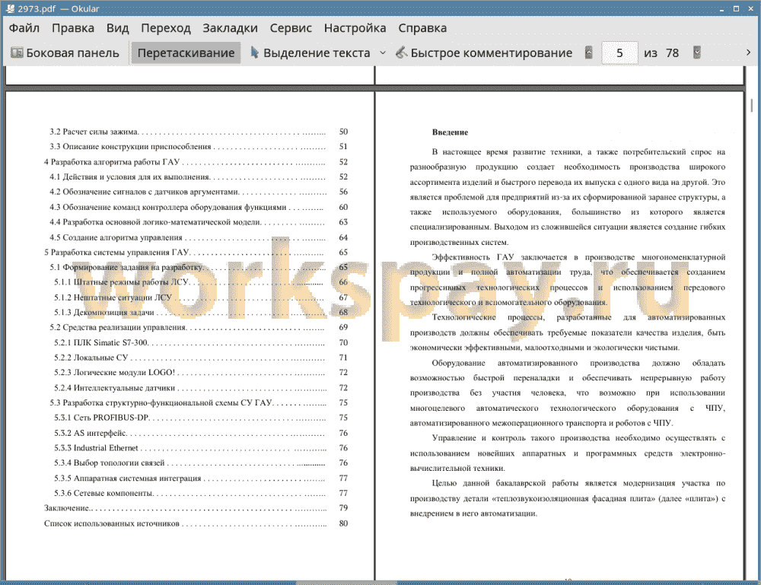Click the 'Заключение' contents entry
761x585 pixels.
point(67,508)
